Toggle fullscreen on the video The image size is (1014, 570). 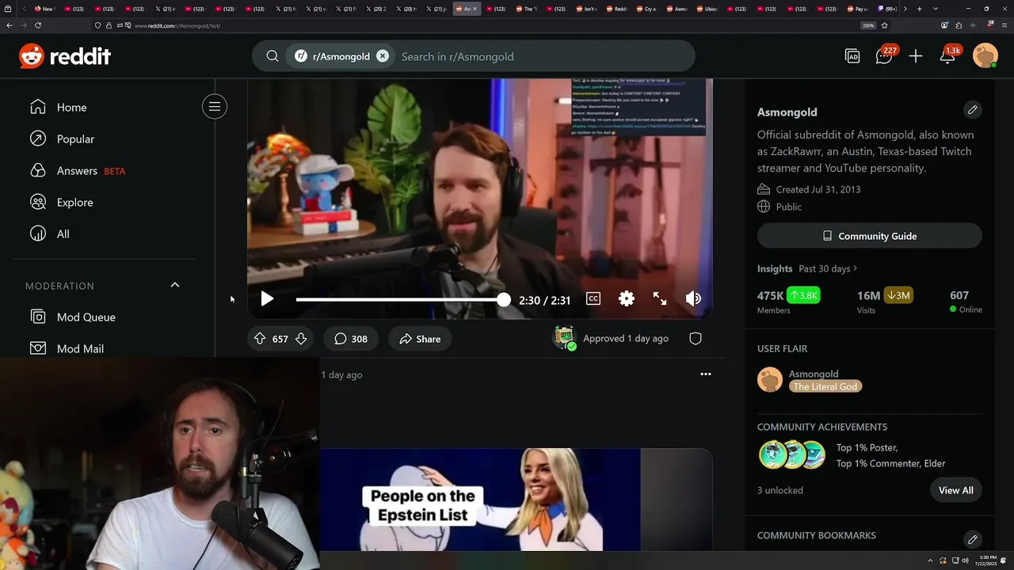(660, 298)
